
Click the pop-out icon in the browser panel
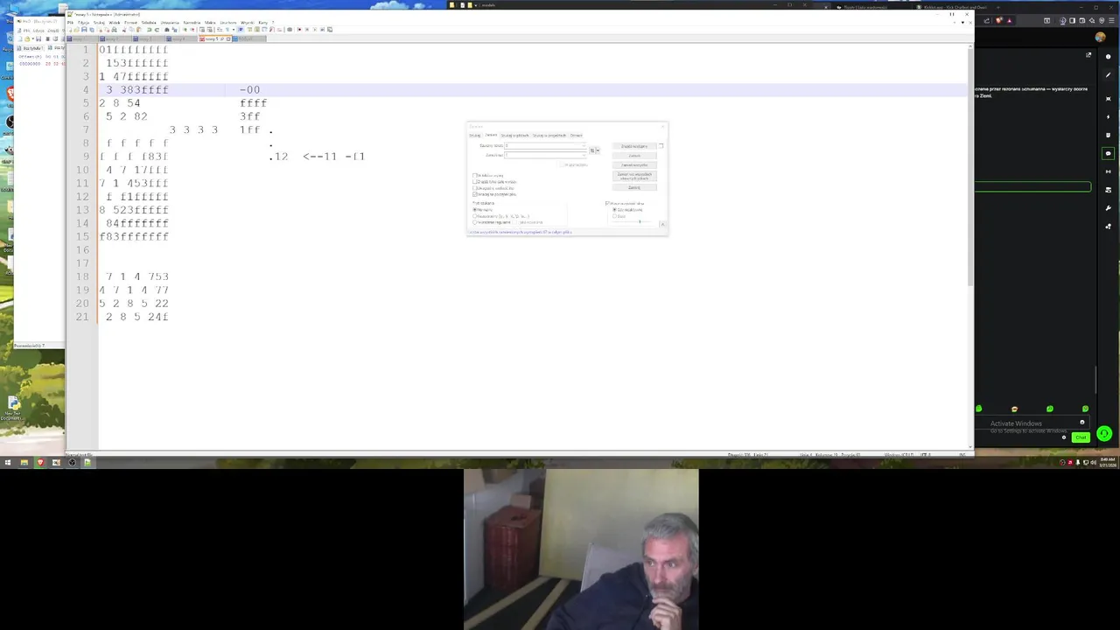[1088, 55]
